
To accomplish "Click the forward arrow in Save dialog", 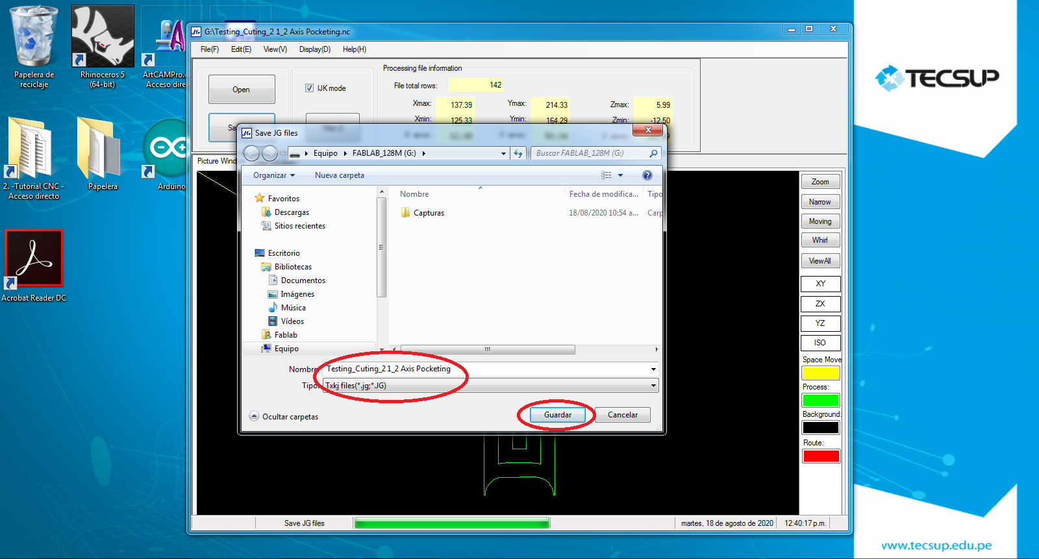I will coord(269,153).
